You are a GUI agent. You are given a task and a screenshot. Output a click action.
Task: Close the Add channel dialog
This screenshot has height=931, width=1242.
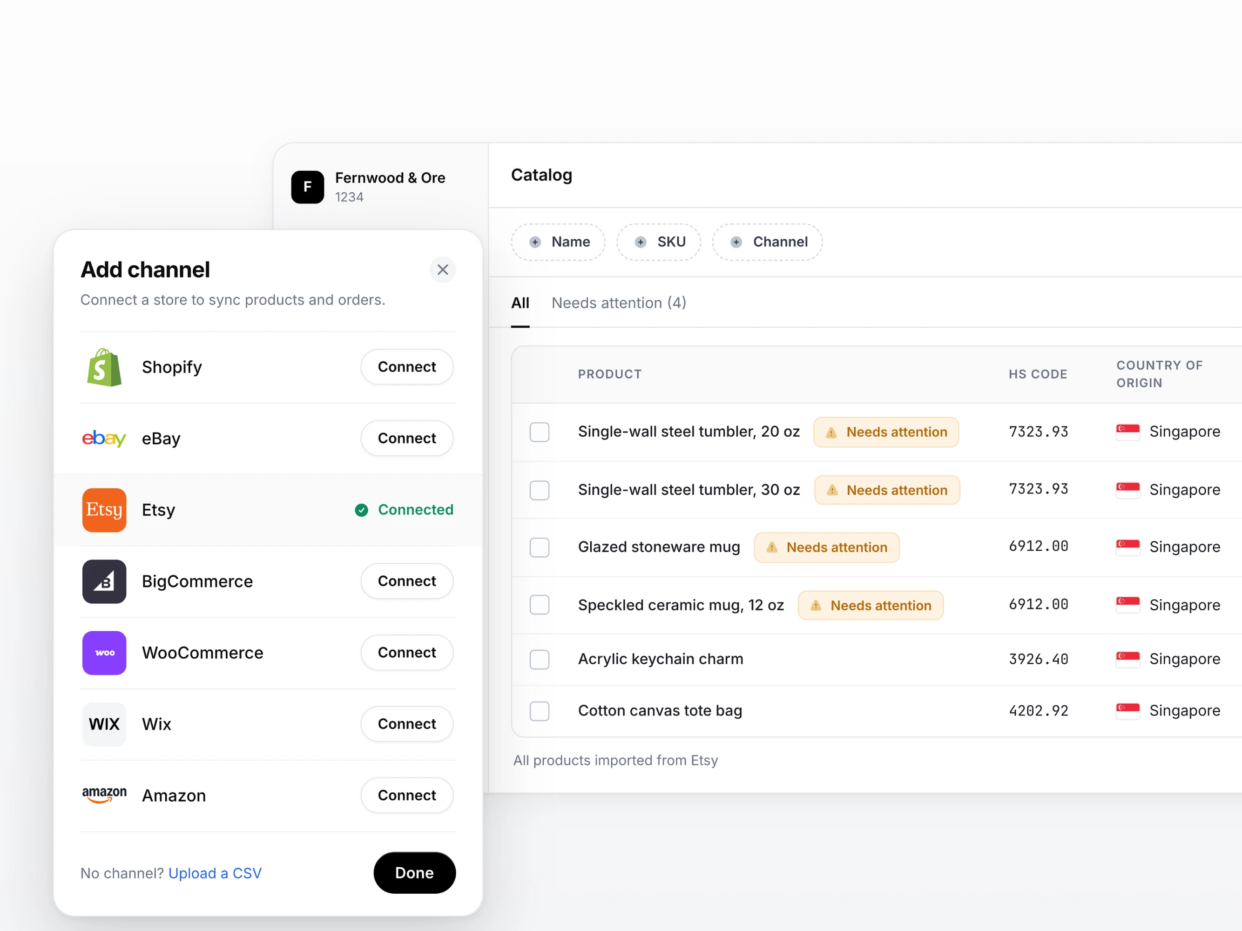[x=442, y=270]
